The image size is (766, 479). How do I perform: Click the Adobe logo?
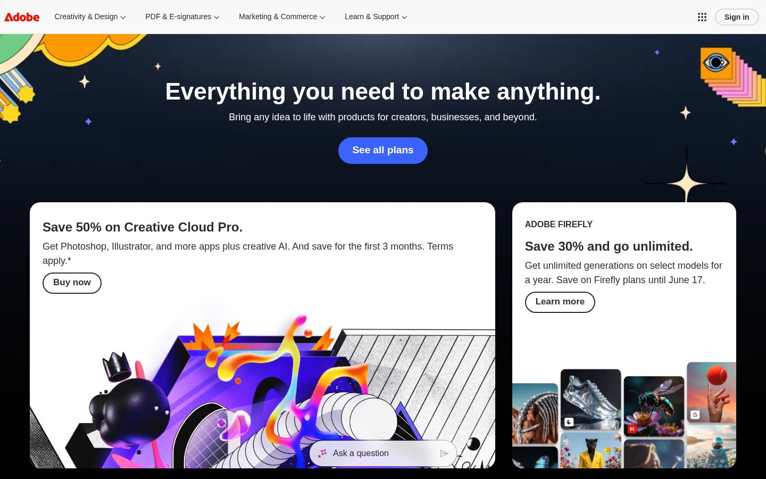coord(22,17)
